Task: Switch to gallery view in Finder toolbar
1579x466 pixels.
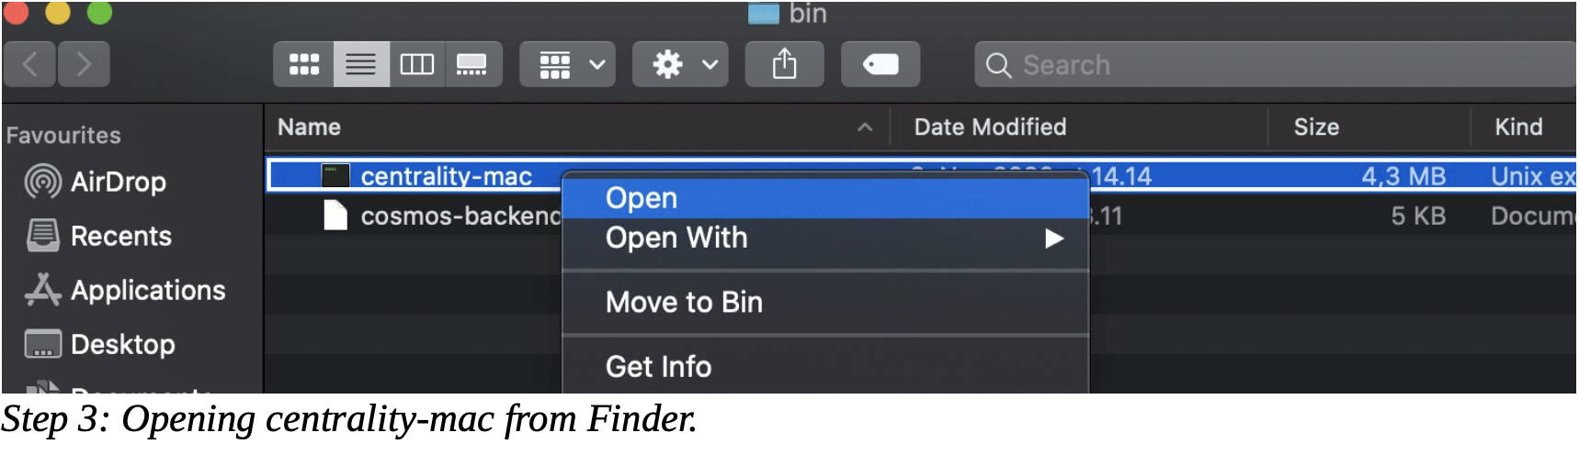Action: click(x=473, y=64)
